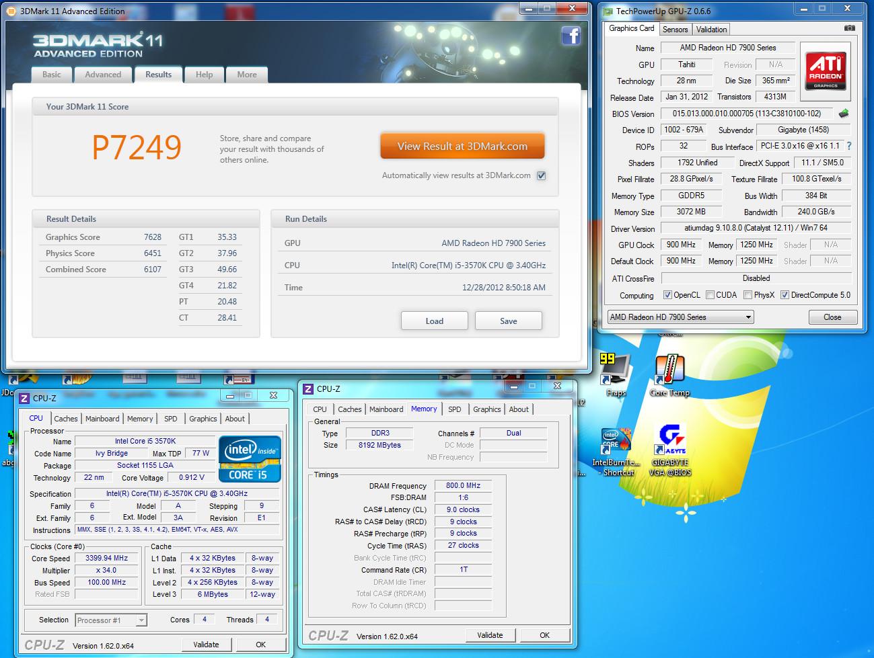The height and width of the screenshot is (658, 874).
Task: Open the Processor #1 selection dropdown
Action: coord(111,620)
